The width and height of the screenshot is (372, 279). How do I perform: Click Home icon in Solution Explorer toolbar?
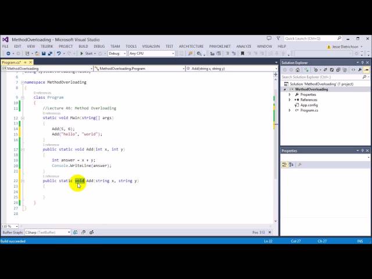pos(298,70)
